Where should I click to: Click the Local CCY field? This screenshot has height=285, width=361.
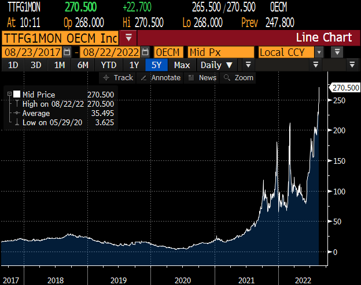pyautogui.click(x=286, y=52)
